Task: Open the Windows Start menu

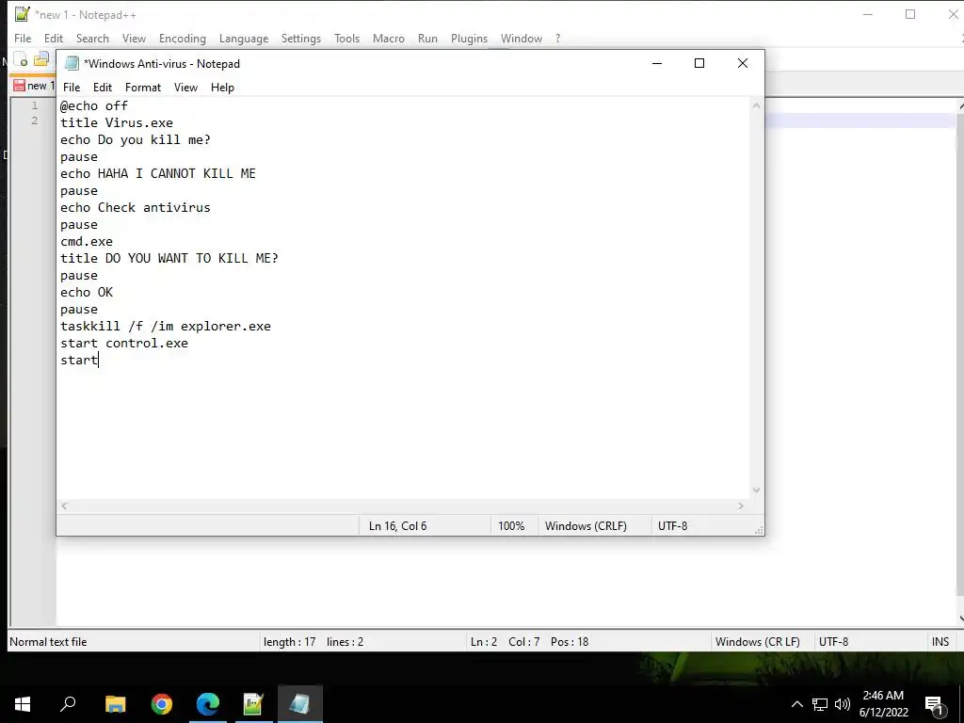Action: pos(23,704)
